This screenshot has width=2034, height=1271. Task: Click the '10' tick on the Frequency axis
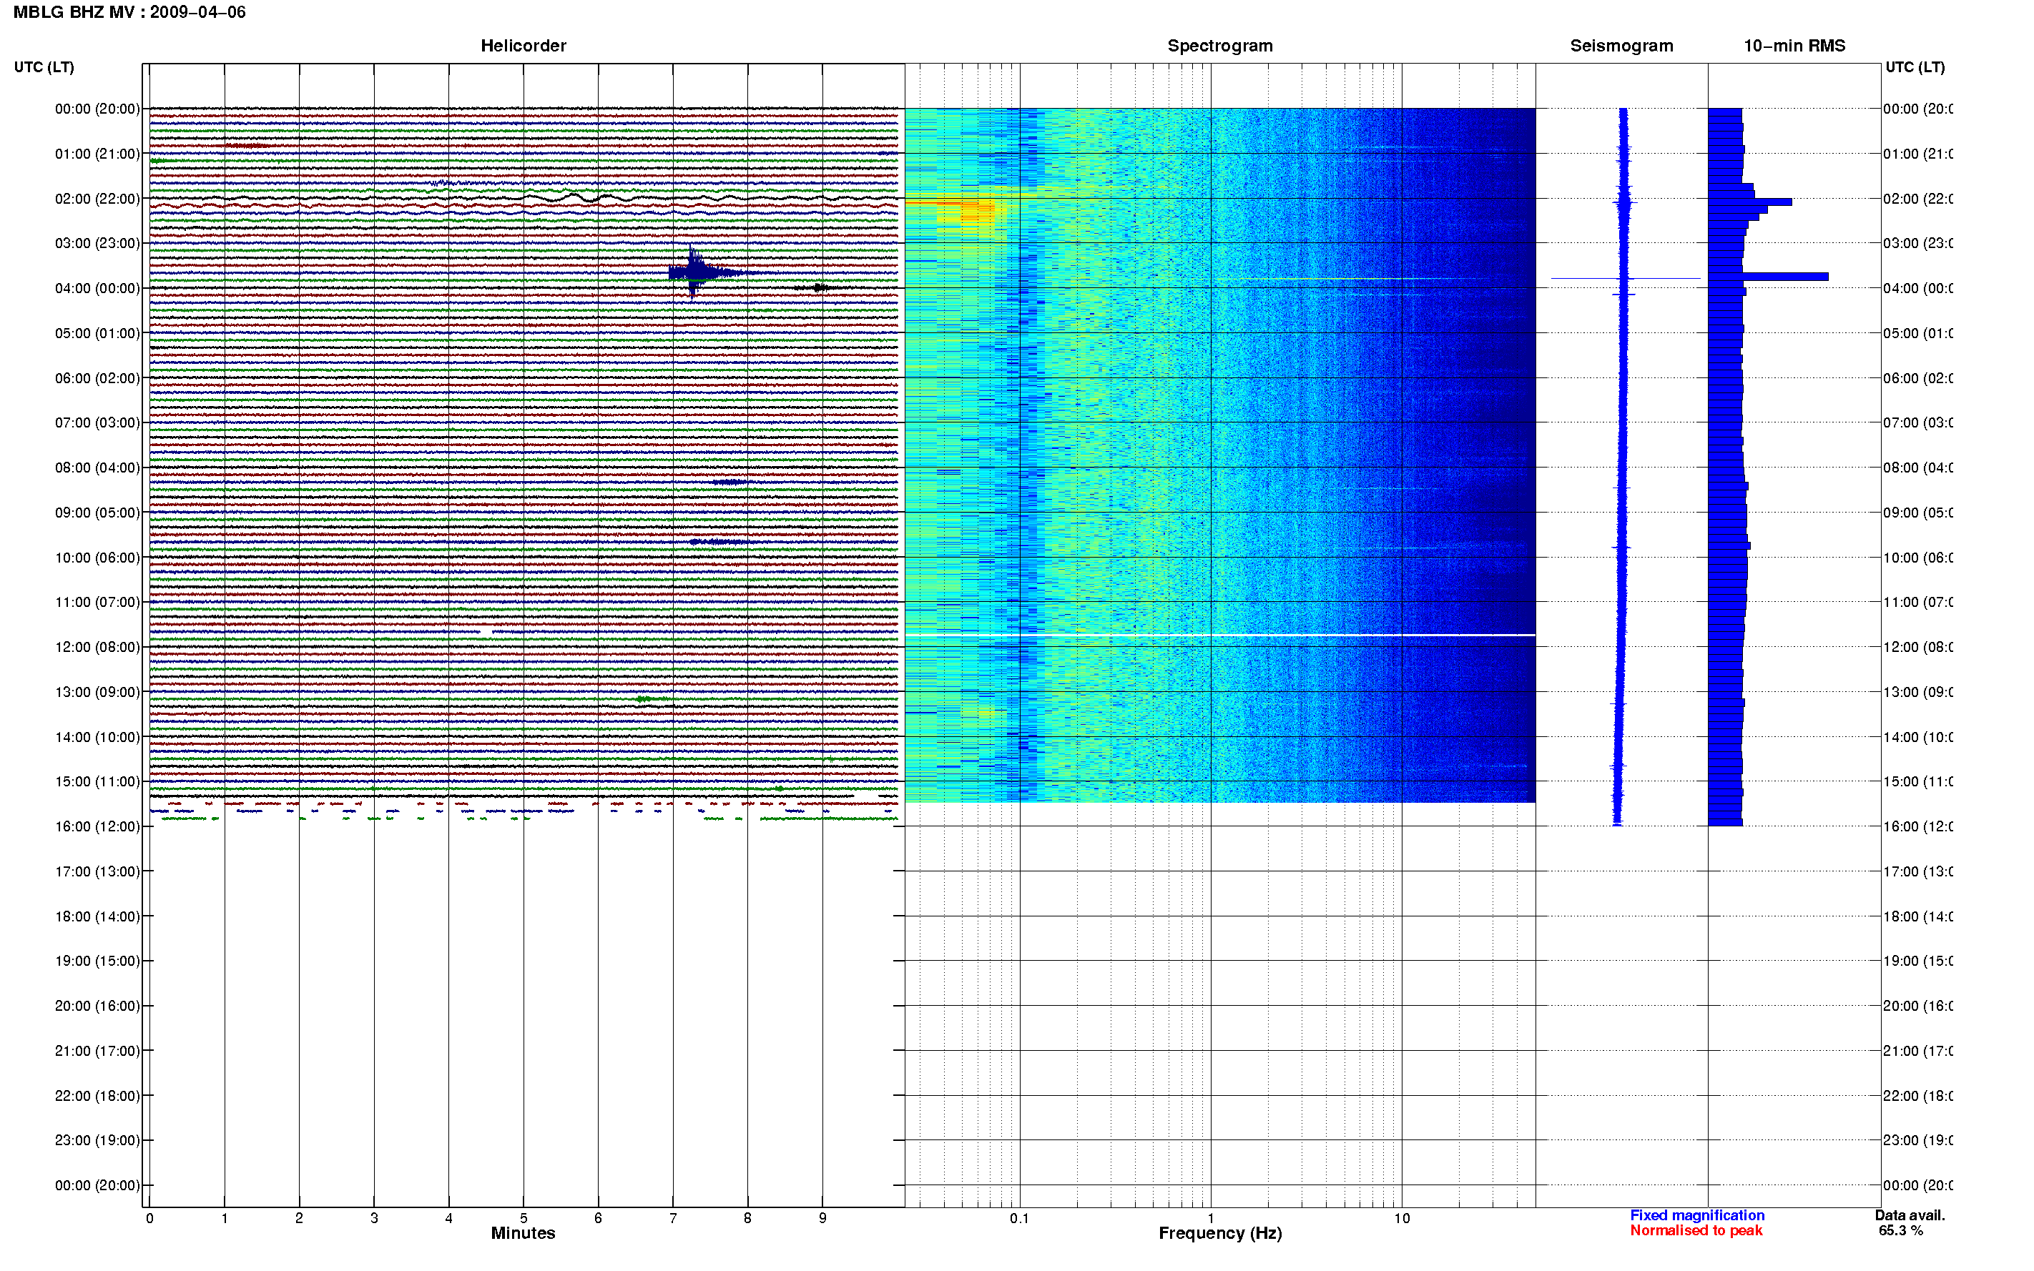(1402, 1218)
